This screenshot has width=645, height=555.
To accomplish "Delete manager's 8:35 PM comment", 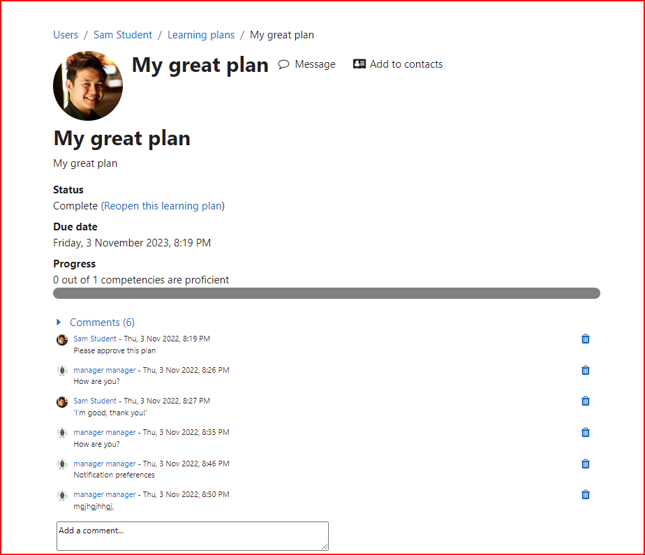I will point(586,432).
